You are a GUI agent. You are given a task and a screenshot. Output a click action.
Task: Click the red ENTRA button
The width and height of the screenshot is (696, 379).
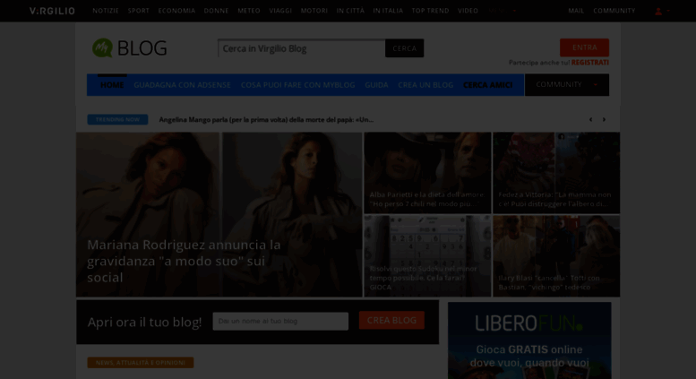click(584, 47)
